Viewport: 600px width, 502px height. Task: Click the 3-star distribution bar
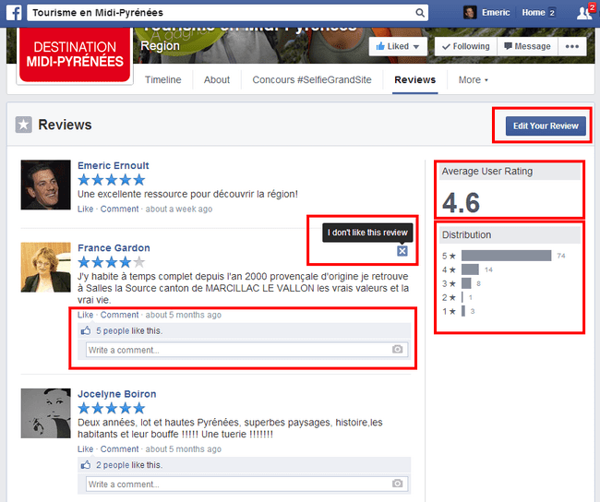click(466, 283)
